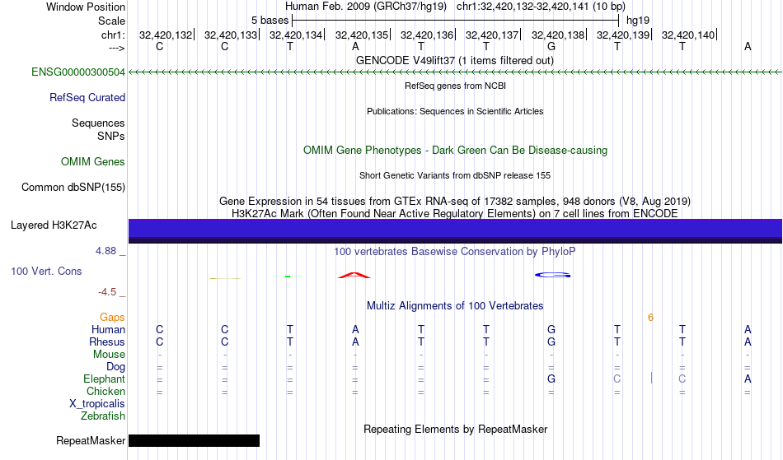Click the Scale track label
The width and height of the screenshot is (783, 460).
pos(111,21)
